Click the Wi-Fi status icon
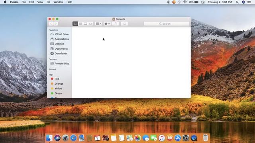Image resolution: width=255 pixels, height=143 pixels. (x=184, y=2)
